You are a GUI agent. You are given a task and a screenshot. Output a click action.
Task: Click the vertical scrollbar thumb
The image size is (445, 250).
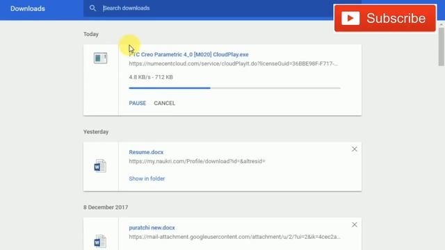click(x=441, y=47)
